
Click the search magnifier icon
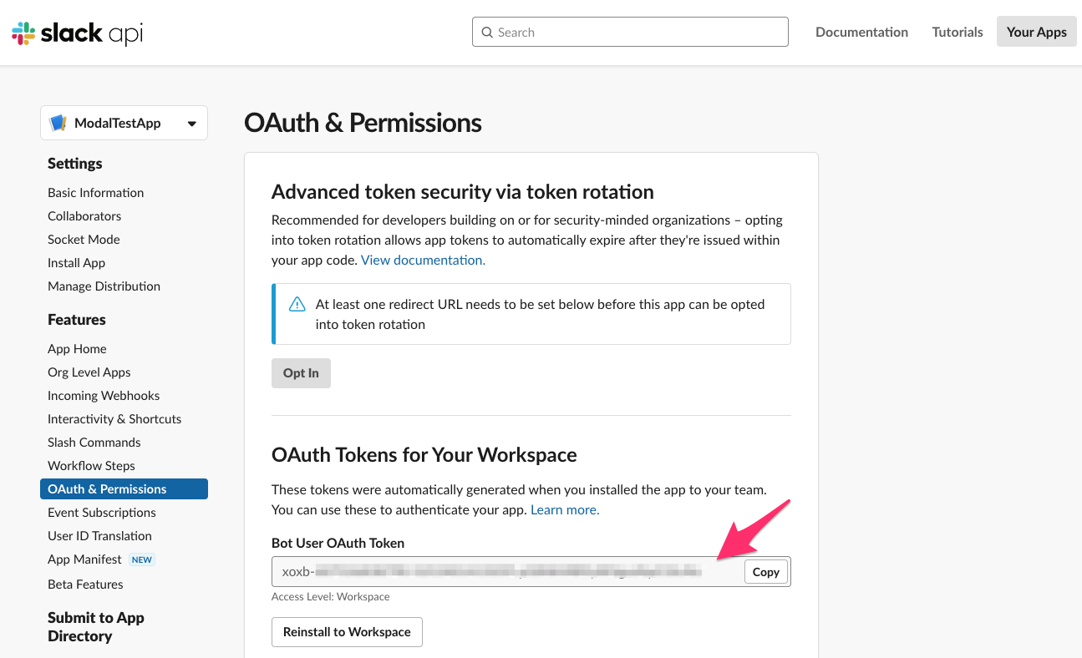(487, 32)
